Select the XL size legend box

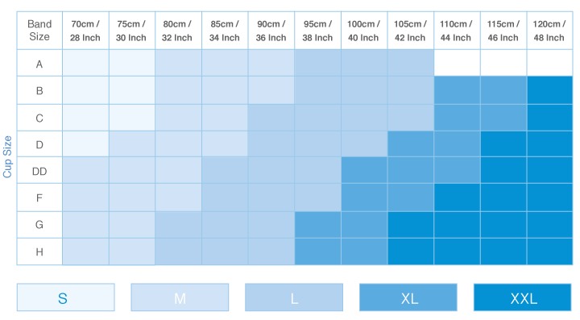(408, 297)
